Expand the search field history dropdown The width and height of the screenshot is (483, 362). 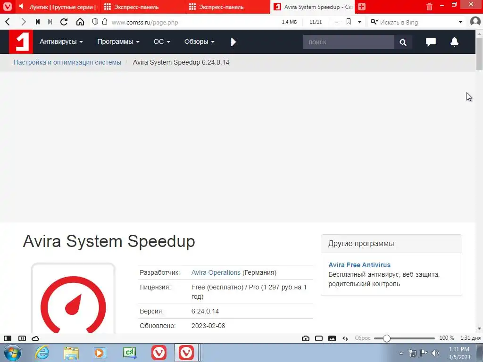(460, 22)
